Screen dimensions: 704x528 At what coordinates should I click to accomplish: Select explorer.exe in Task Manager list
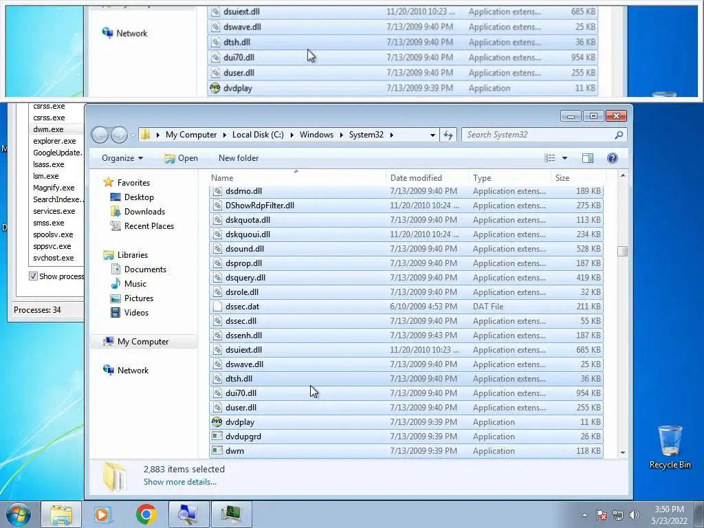tap(54, 141)
